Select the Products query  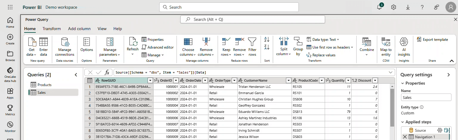(x=44, y=85)
